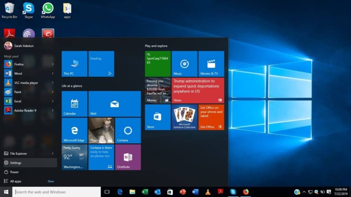Viewport: 351px width, 197px height.
Task: Expand Paint jump list arrow
Action: pos(52,92)
